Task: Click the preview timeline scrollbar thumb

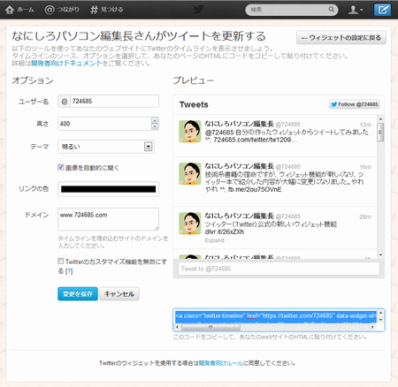Action: pos(380,132)
